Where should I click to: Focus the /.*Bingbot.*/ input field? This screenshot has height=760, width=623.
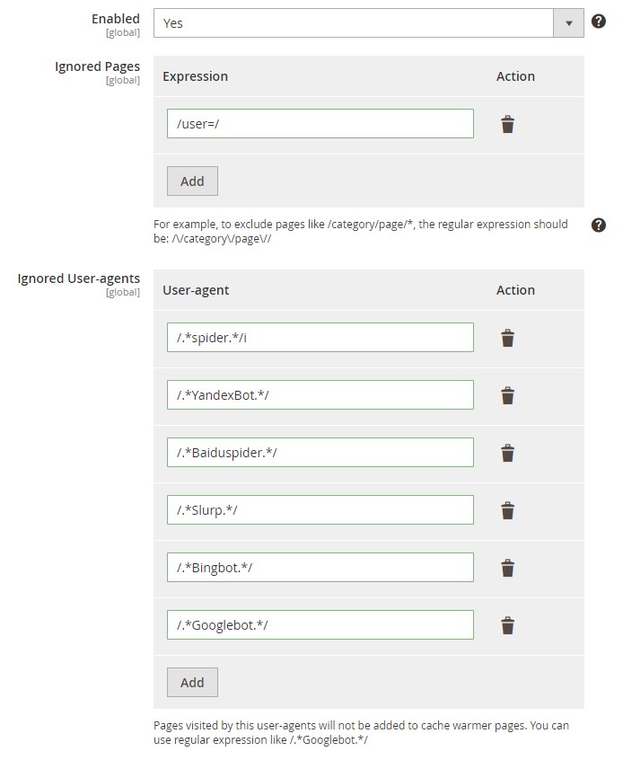pos(320,567)
